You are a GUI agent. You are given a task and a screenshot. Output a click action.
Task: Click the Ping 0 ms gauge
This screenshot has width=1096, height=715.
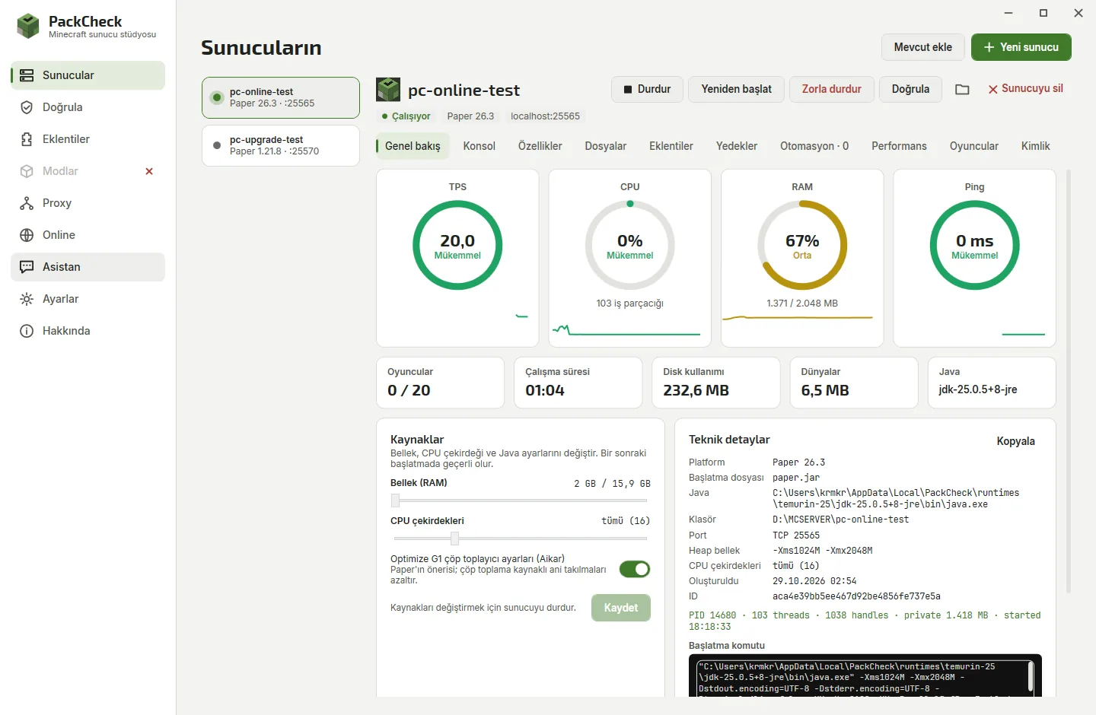974,245
